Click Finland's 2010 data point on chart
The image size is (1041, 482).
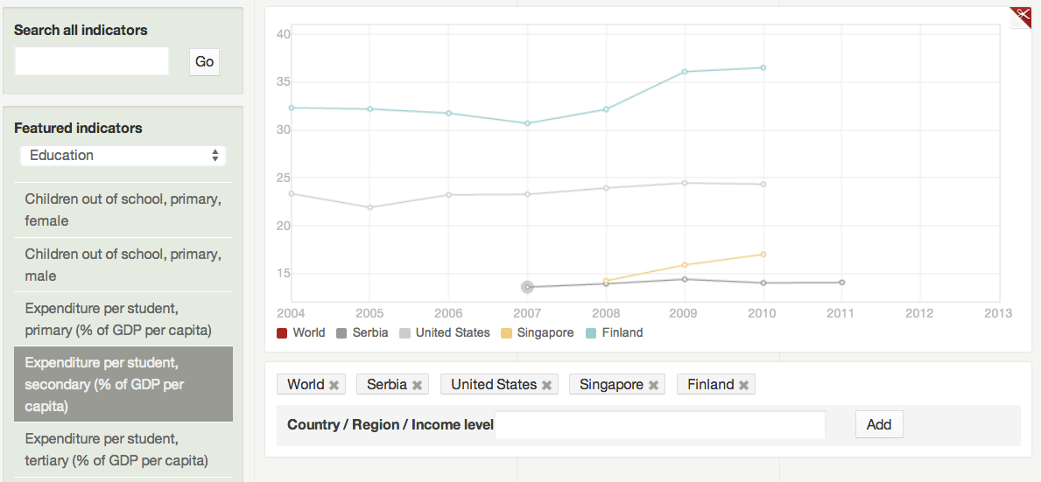tap(763, 67)
